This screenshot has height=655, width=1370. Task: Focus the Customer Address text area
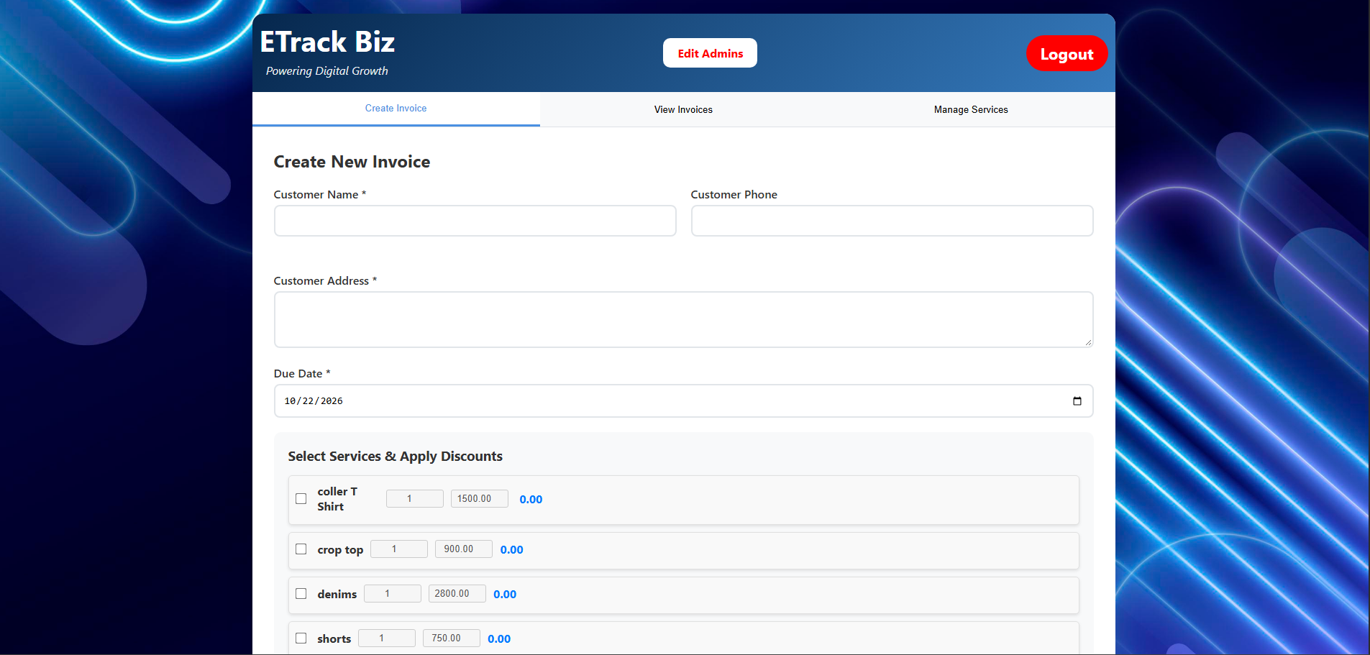(683, 320)
